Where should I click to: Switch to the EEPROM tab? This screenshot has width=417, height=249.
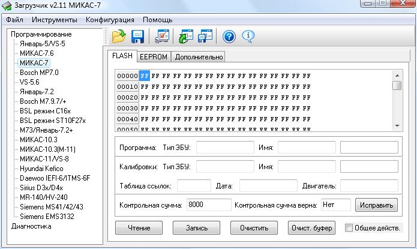[154, 57]
